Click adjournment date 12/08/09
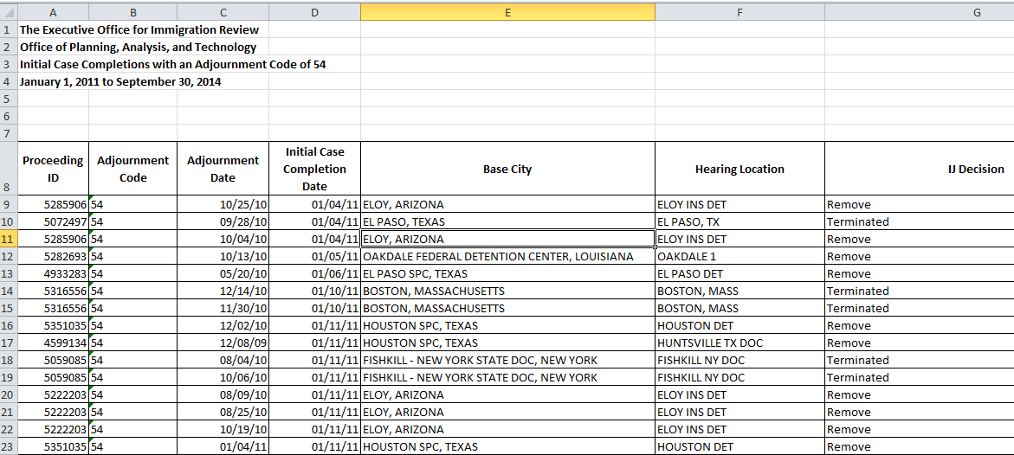 [223, 343]
